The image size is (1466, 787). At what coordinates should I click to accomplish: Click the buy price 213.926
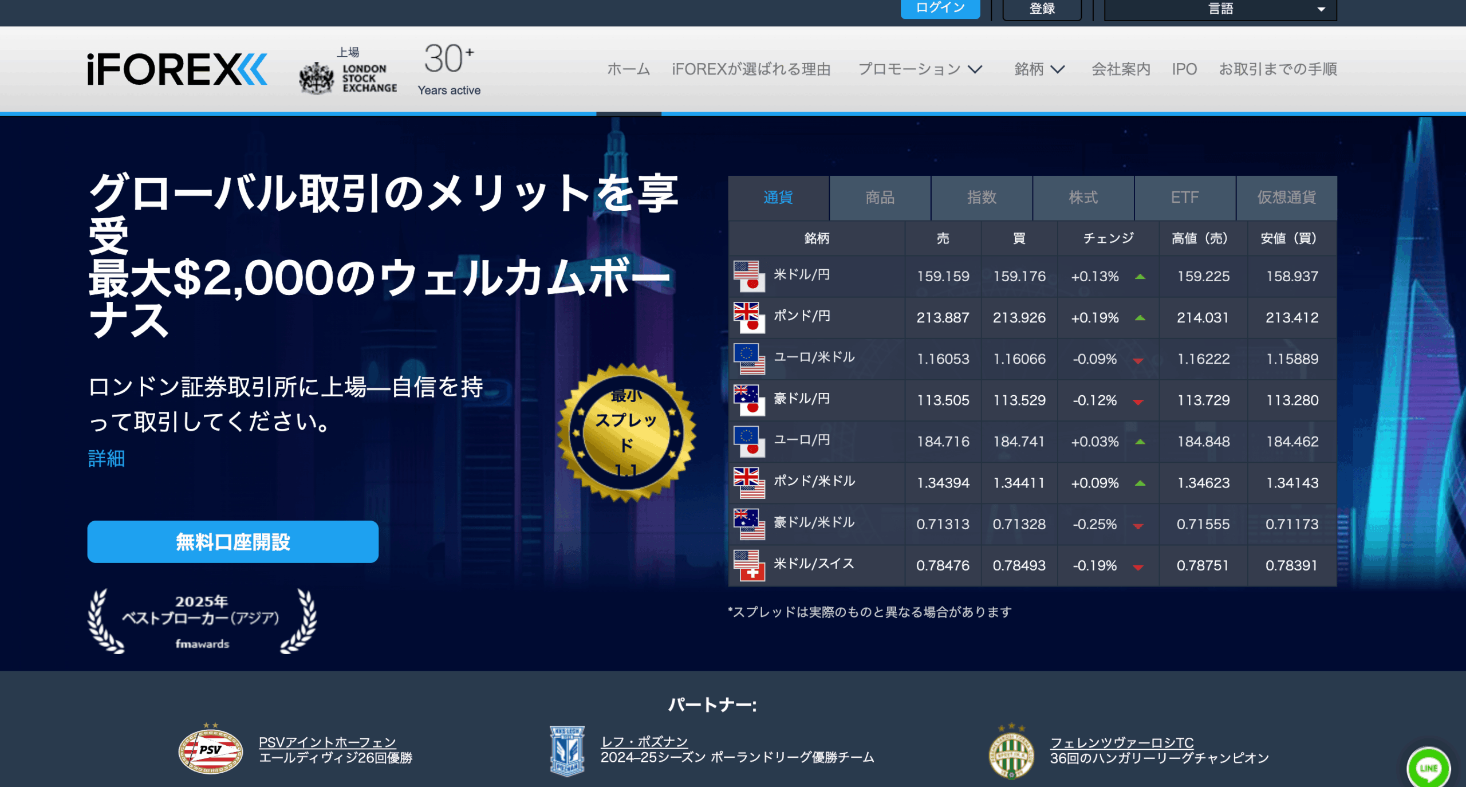(x=1019, y=317)
